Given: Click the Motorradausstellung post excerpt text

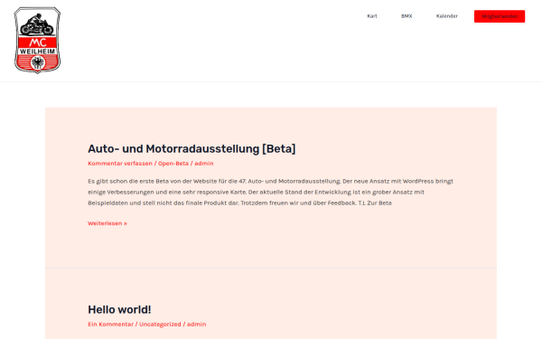Looking at the screenshot, I should (x=271, y=192).
